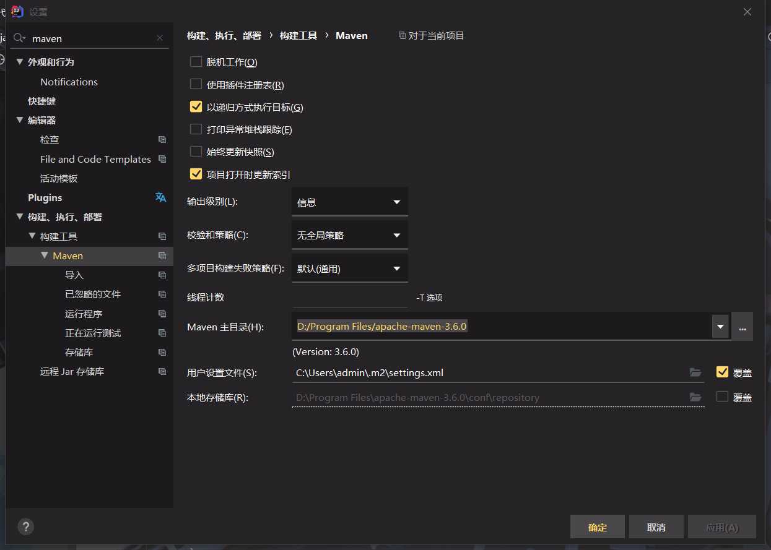The height and width of the screenshot is (550, 771).
Task: Click 确定 button
Action: [598, 527]
